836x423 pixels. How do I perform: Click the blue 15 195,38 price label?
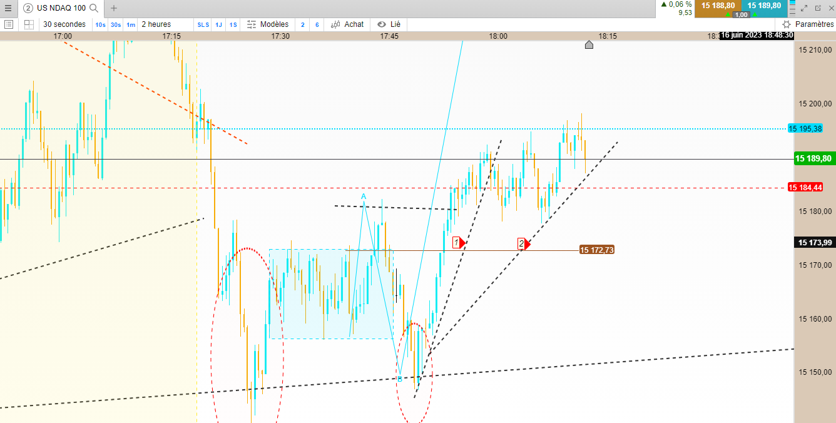(x=805, y=128)
